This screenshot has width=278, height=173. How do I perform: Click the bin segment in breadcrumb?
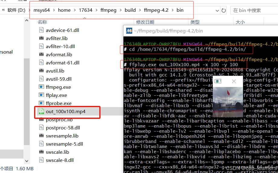pyautogui.click(x=180, y=10)
